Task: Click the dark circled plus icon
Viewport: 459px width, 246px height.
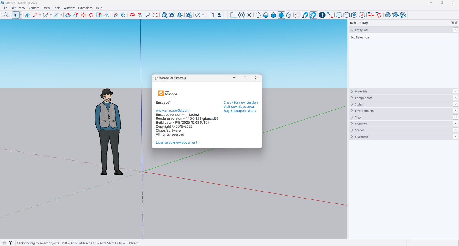Action: click(322, 15)
